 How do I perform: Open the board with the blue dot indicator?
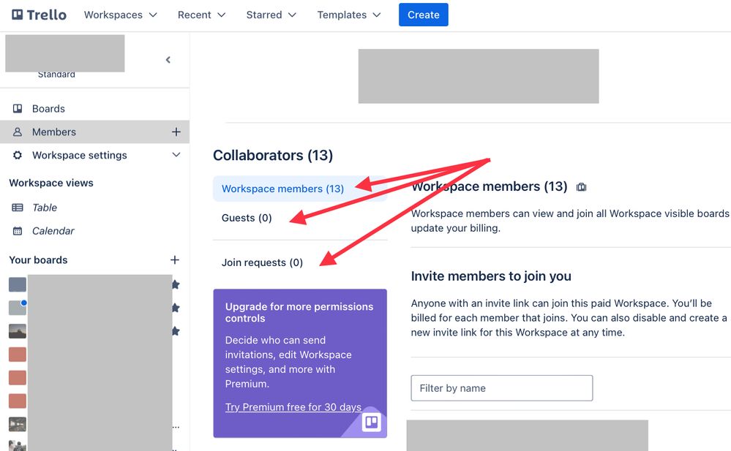pos(18,308)
